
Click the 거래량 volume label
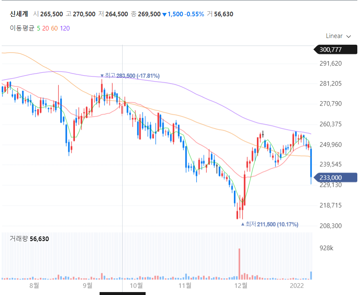[x=19, y=239]
